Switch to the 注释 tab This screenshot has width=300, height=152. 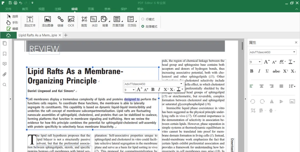pyautogui.click(x=58, y=9)
